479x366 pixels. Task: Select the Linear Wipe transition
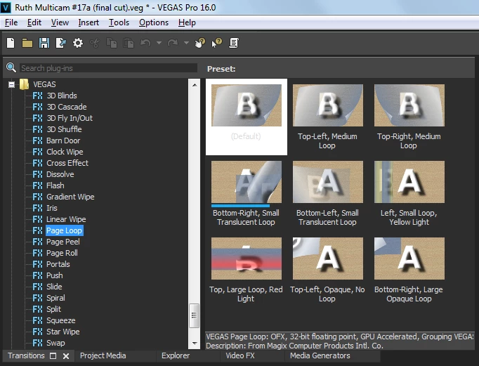[66, 219]
